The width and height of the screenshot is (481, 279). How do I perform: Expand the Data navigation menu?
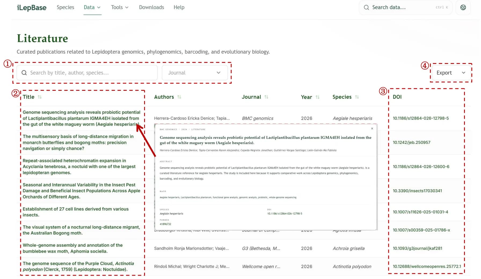pos(92,7)
